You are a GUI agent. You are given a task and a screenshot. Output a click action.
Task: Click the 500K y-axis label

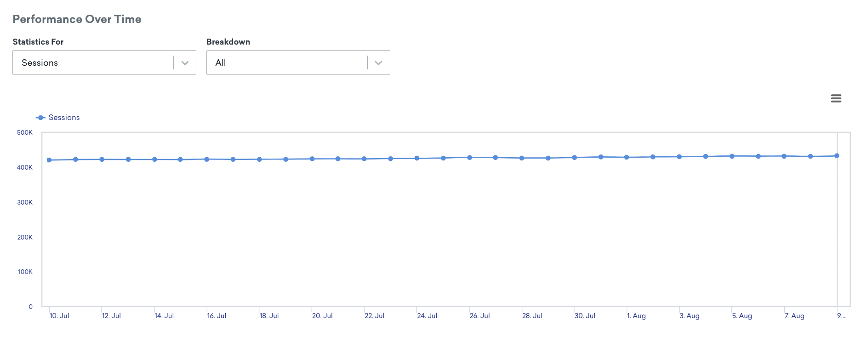(x=25, y=133)
